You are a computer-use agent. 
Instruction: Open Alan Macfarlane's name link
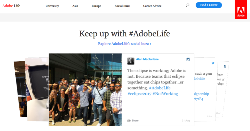pos(147,59)
